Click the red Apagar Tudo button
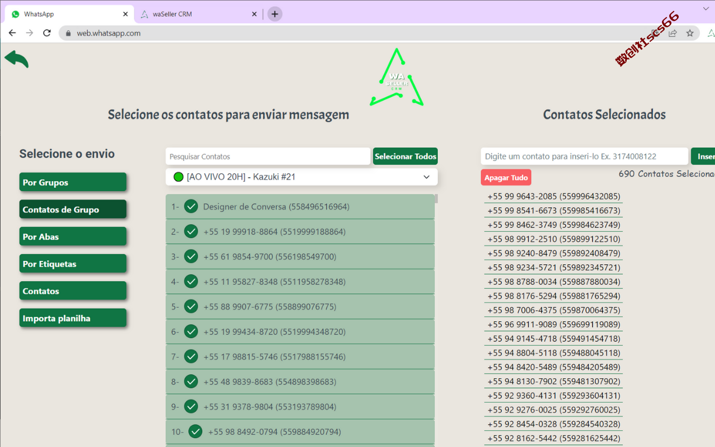715x447 pixels. click(x=506, y=178)
